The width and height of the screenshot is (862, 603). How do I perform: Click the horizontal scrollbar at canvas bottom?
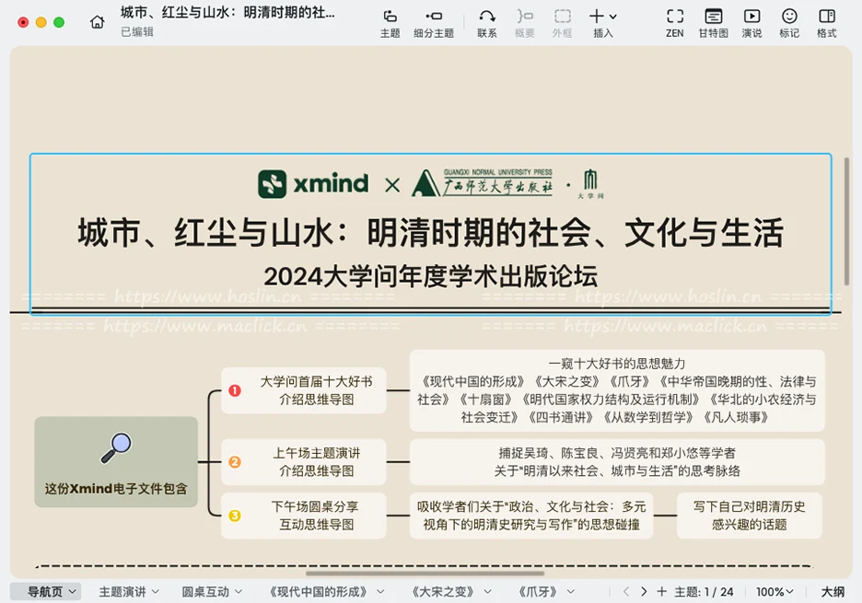click(x=425, y=574)
